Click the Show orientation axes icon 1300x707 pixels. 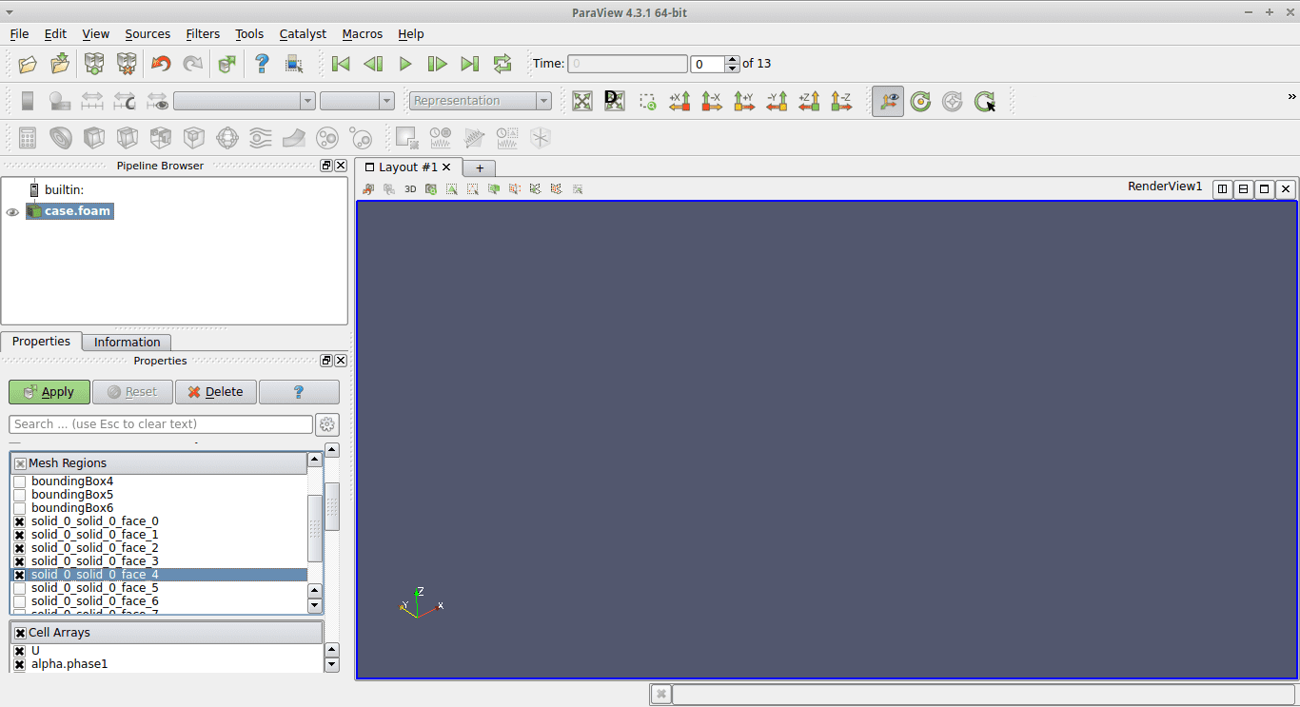tap(887, 101)
